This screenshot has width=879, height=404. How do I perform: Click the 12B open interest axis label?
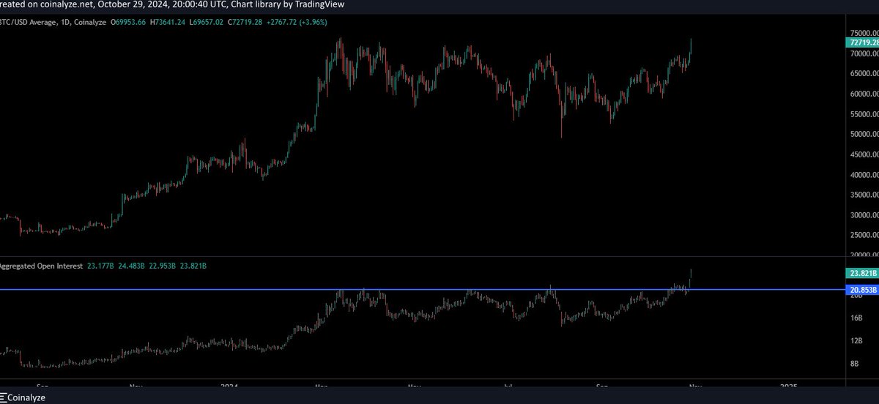(x=855, y=341)
